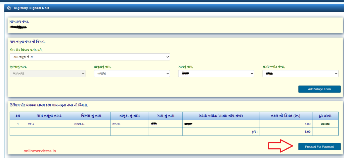Open the village name dropdown
Image resolution: width=344 pixels, height=158 pixels.
pyautogui.click(x=216, y=73)
